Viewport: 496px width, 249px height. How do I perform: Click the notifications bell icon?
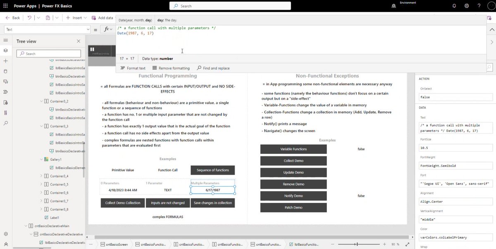455,6
